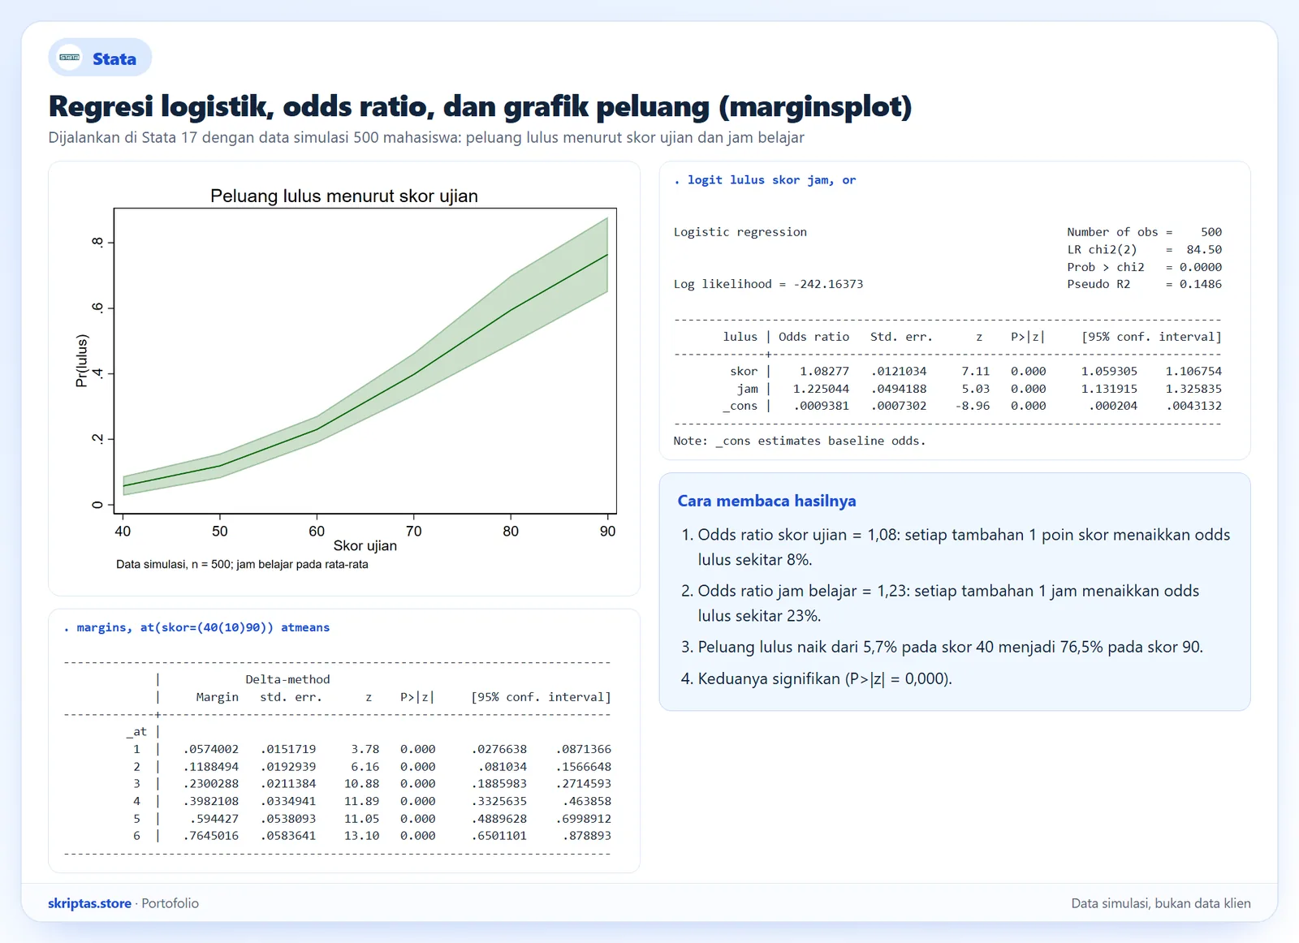Click upper bound .1566648 in row 2

[584, 766]
